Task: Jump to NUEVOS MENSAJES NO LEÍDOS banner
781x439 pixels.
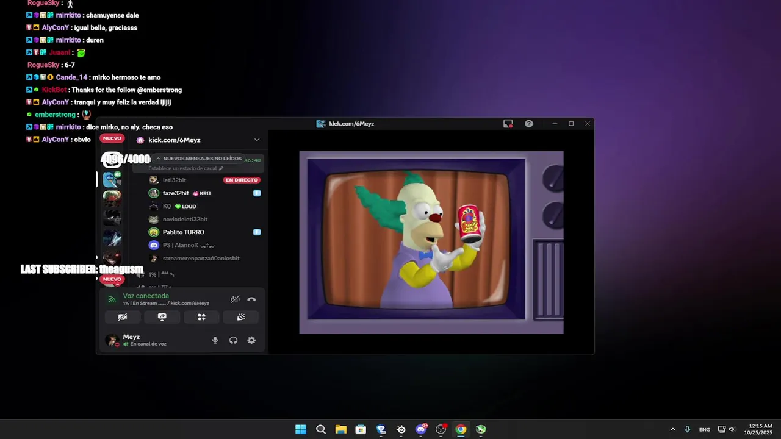Action: point(198,159)
